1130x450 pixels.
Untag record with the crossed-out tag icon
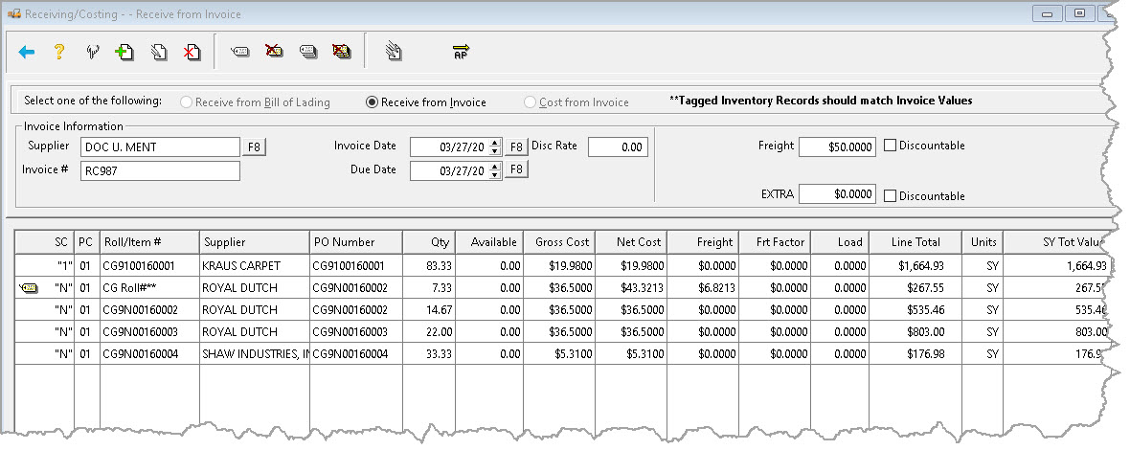[x=274, y=51]
